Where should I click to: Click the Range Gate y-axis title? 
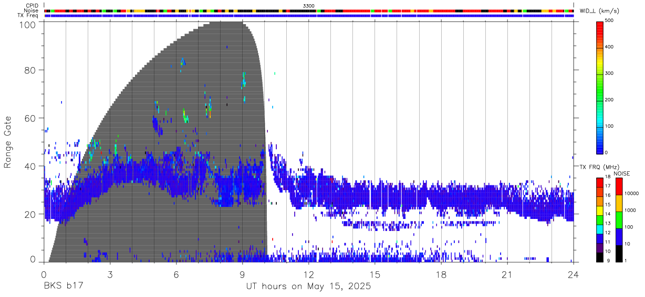click(x=8, y=141)
